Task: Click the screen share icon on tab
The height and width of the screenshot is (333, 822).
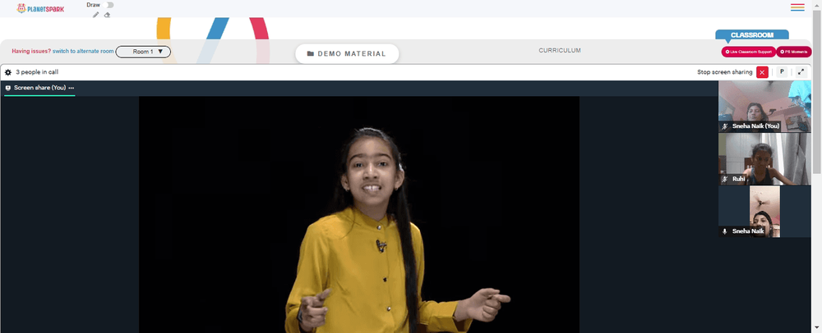Action: pyautogui.click(x=8, y=88)
